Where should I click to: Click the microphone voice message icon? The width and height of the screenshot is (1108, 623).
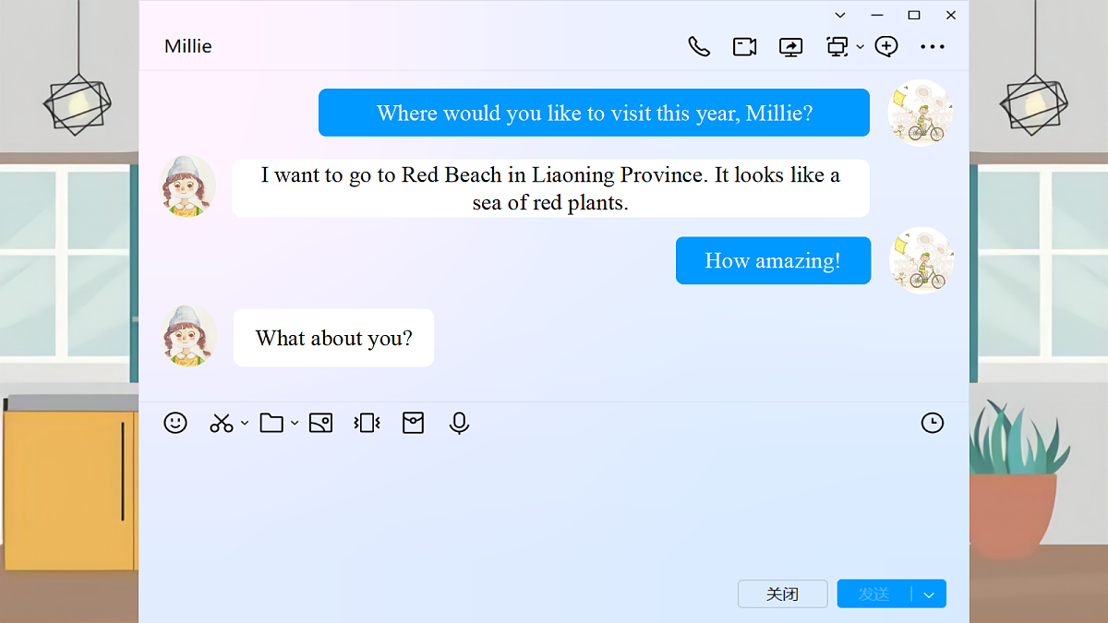(459, 423)
